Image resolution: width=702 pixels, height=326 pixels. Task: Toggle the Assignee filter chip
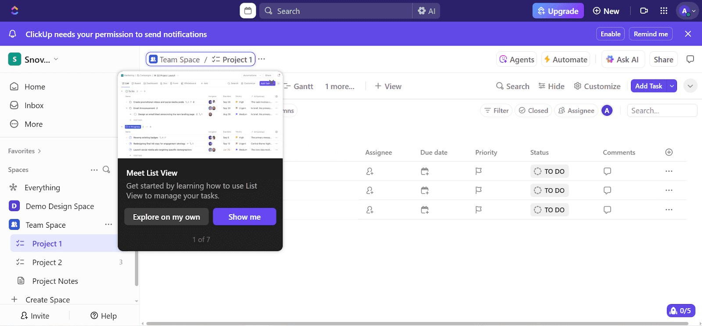click(x=576, y=111)
